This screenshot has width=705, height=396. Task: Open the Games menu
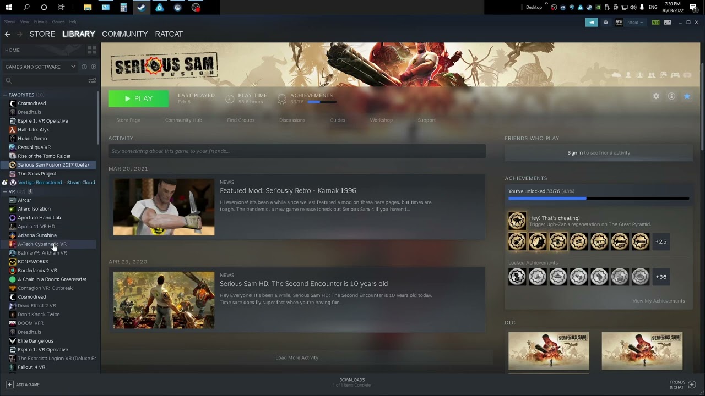58,21
